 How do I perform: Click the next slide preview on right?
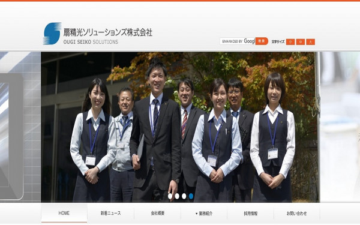point(340,127)
